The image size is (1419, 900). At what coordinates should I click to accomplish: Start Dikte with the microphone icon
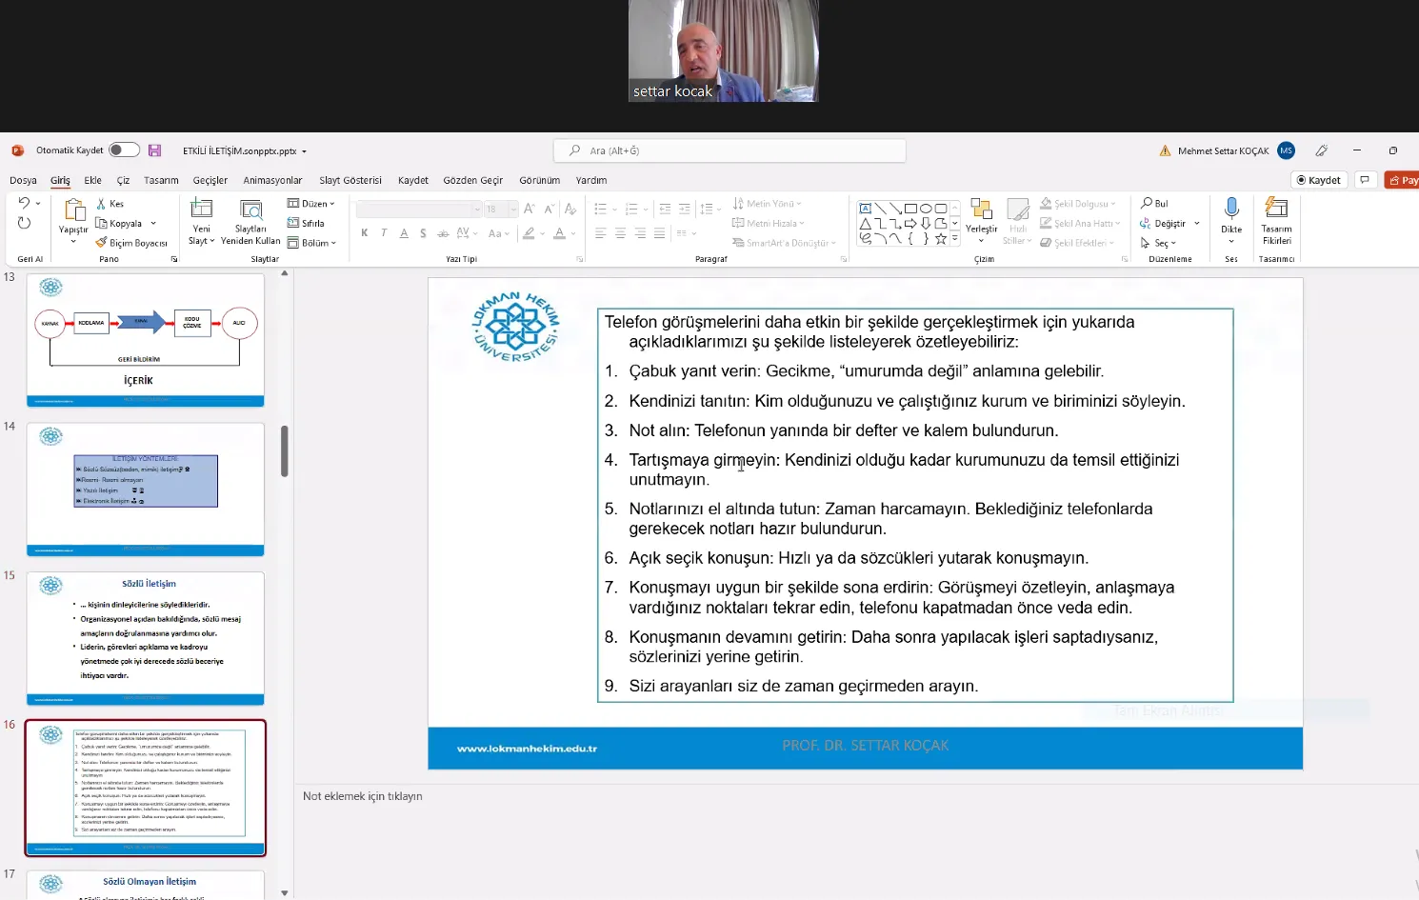tap(1231, 209)
